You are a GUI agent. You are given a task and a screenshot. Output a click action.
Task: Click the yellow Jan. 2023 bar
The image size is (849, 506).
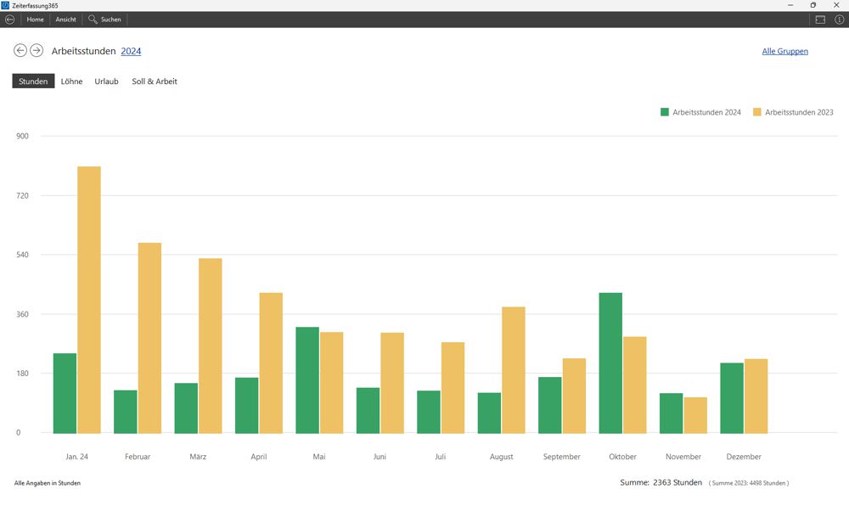[x=89, y=299]
